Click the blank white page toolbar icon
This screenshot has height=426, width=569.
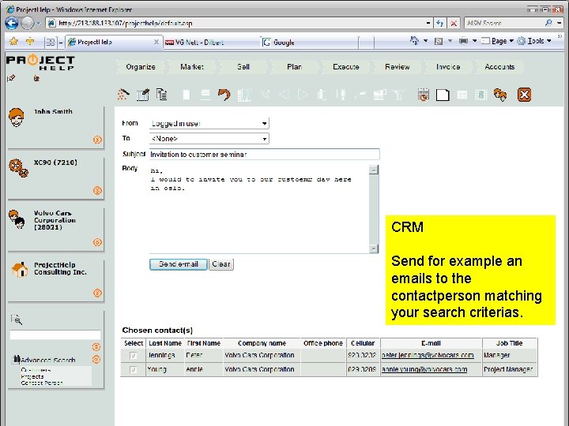443,95
